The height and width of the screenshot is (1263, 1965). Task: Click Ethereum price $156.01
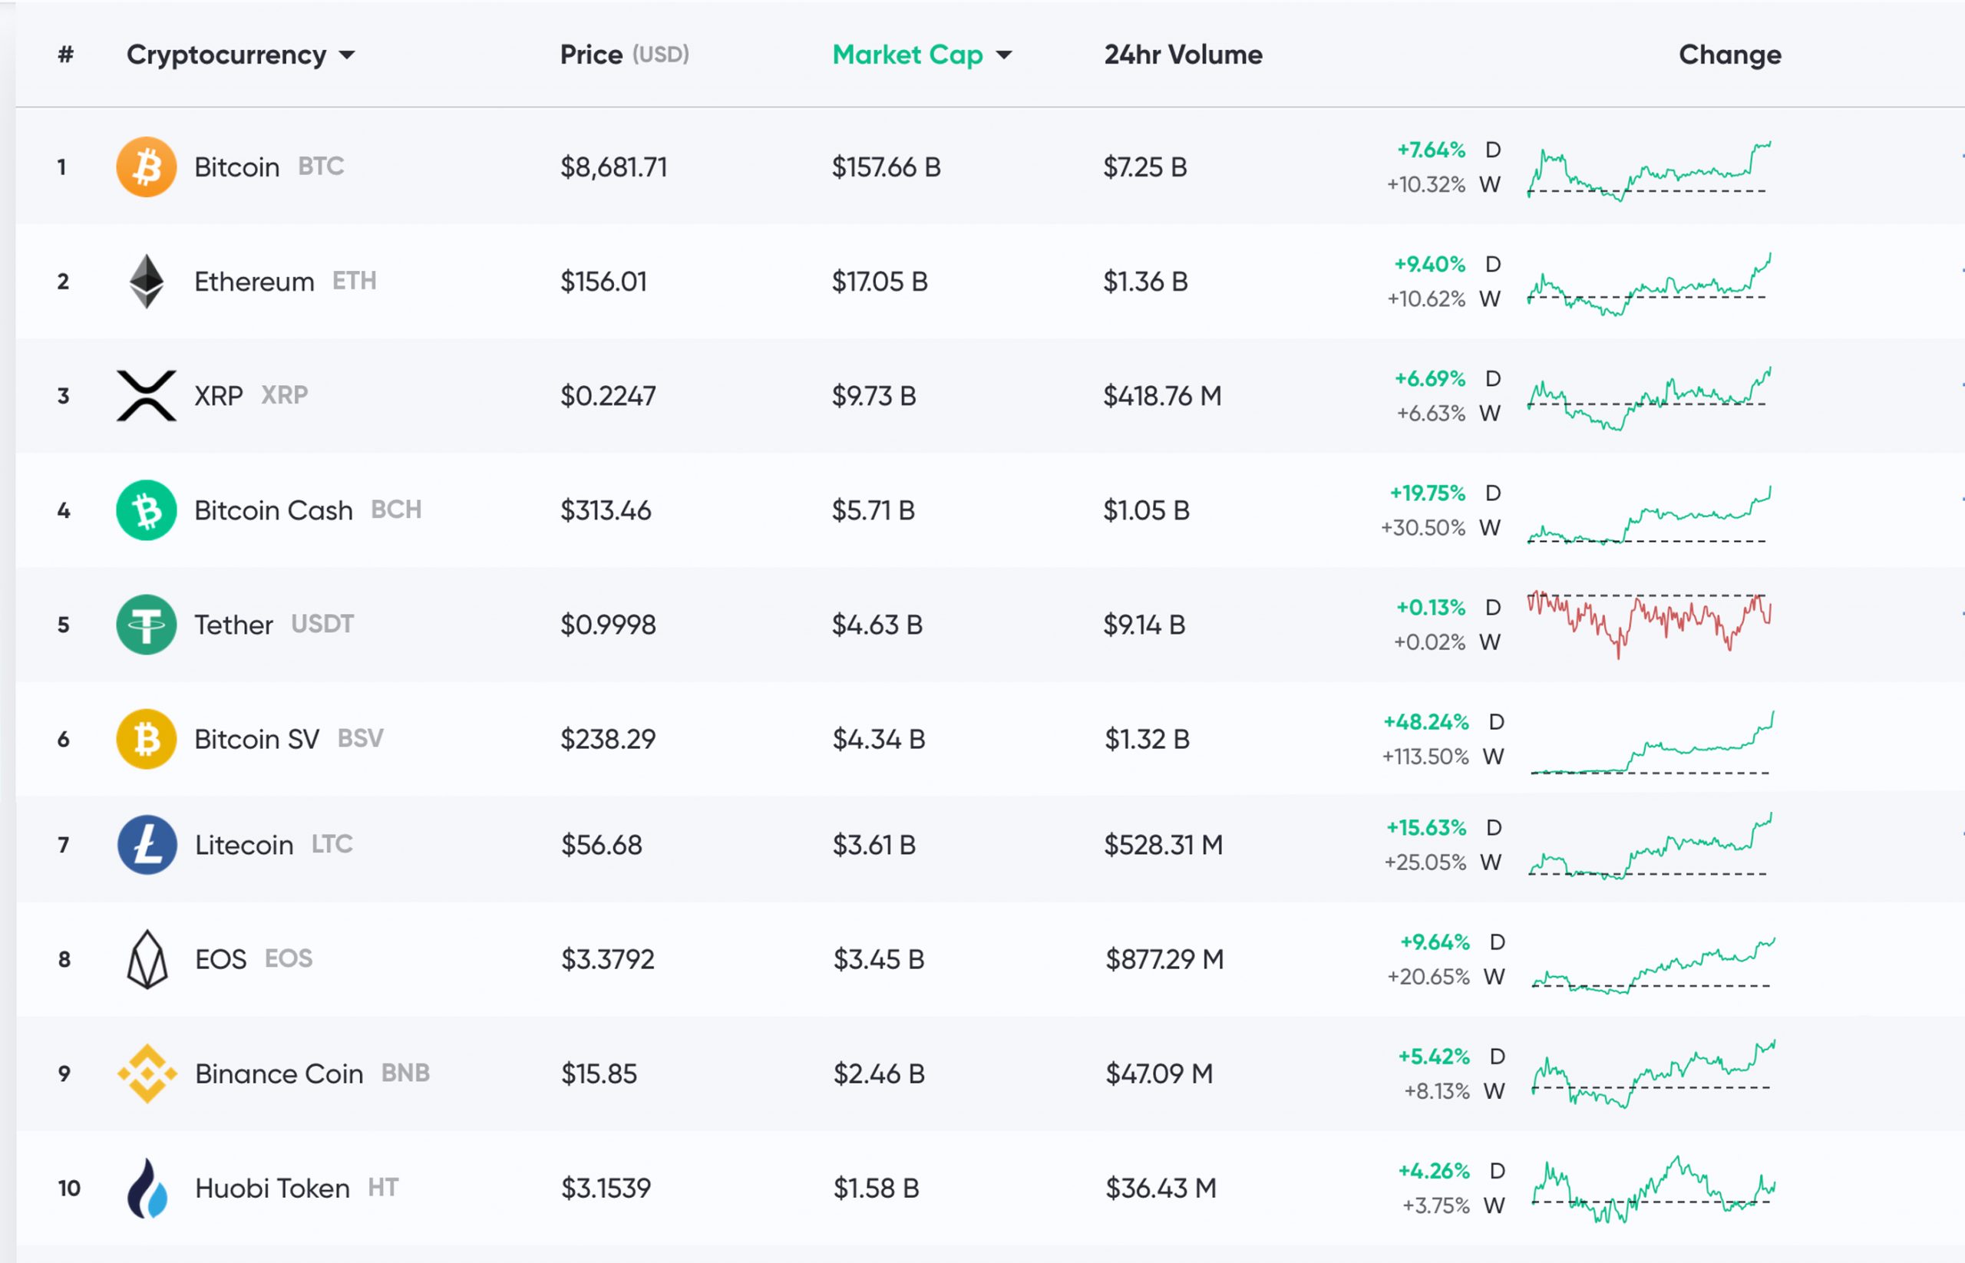(604, 282)
